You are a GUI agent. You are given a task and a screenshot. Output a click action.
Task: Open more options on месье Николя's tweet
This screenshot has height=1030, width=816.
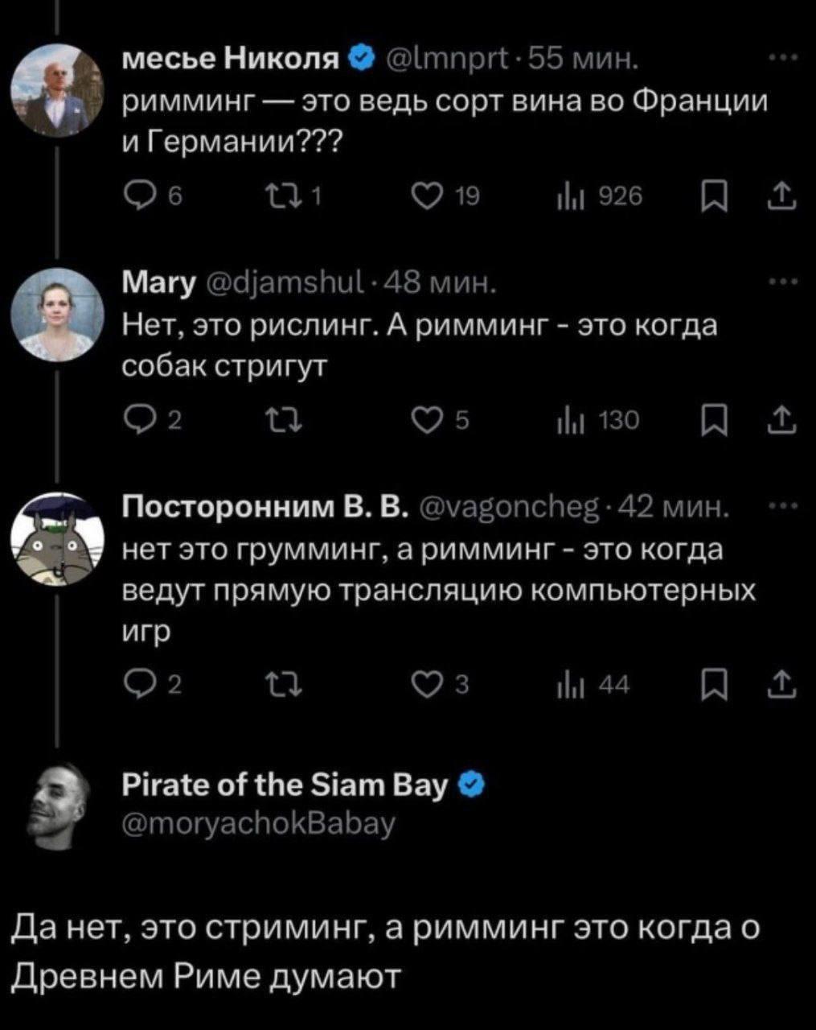782,59
